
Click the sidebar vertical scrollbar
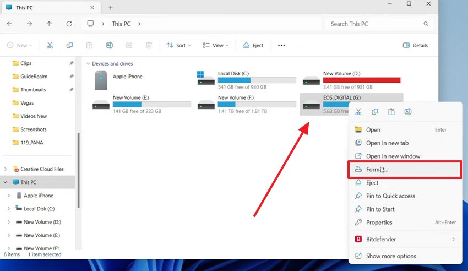[x=79, y=170]
